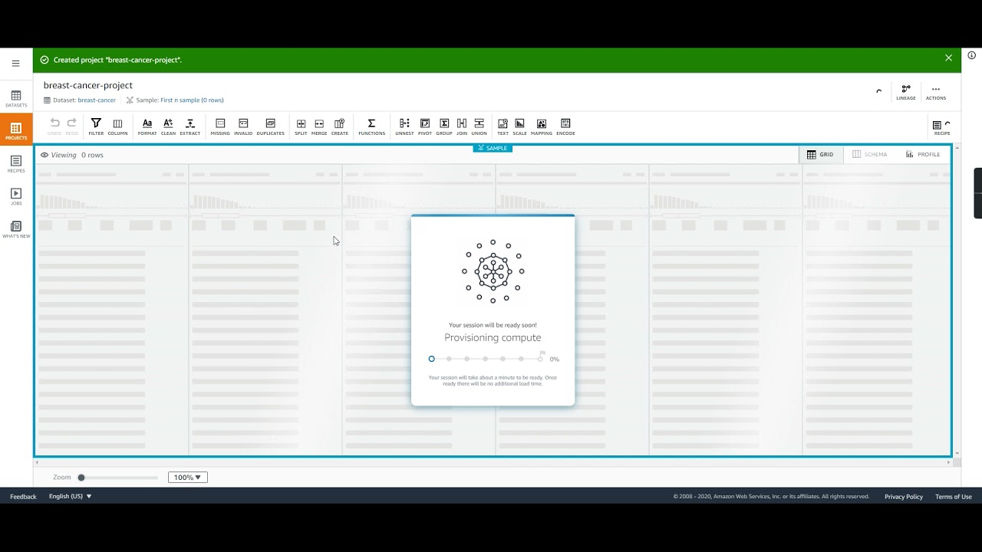Open the Split column tool

(x=301, y=127)
